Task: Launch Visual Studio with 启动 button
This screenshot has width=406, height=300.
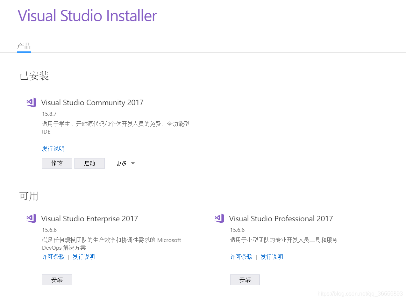Action: [90, 163]
